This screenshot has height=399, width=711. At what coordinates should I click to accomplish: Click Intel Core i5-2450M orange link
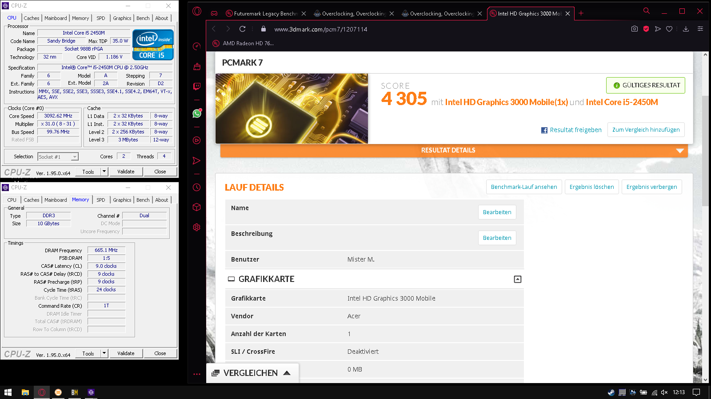pos(622,102)
